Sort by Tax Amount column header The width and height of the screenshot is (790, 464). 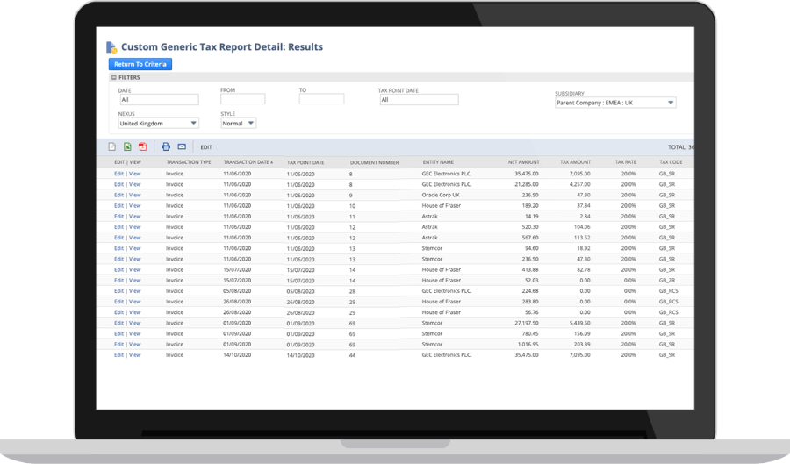(575, 162)
